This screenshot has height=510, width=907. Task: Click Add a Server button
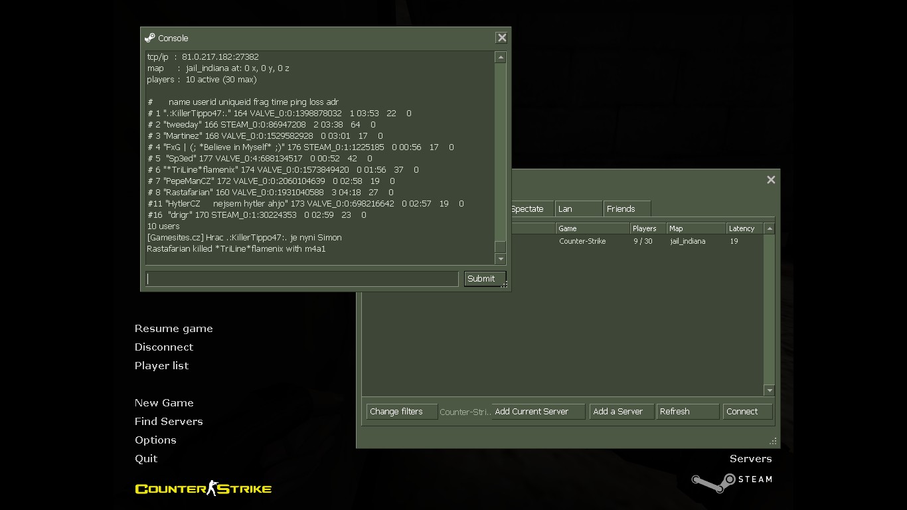621,412
